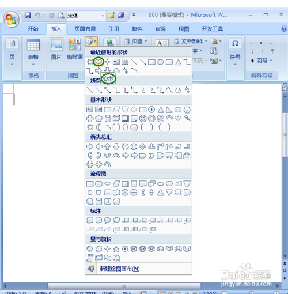The height and width of the screenshot is (294, 288).
Task: Open the 开发工具 tab
Action: click(212, 29)
